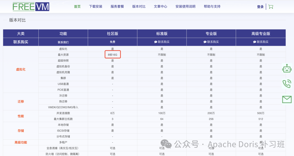The height and width of the screenshot is (156, 294).
Task: Click the 最大集群主机数 row label
Action: [63, 119]
